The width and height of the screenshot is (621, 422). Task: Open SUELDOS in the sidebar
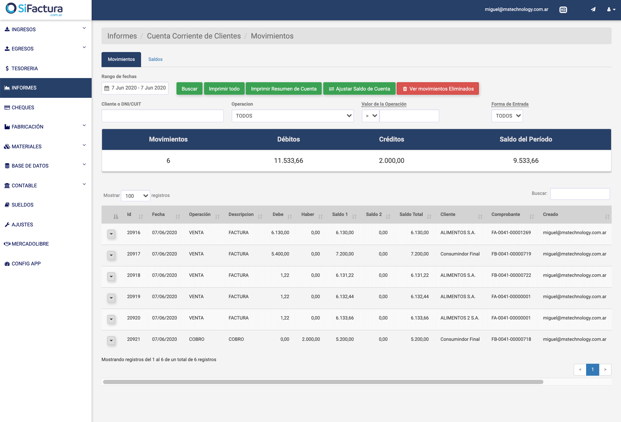coord(46,204)
